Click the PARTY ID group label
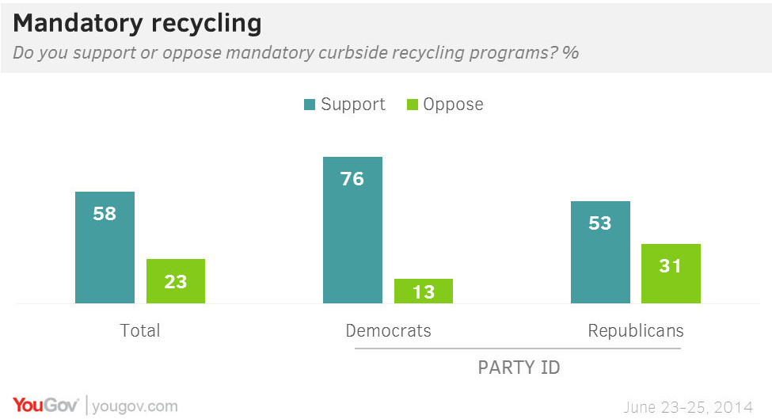This screenshot has width=772, height=419. (x=519, y=368)
